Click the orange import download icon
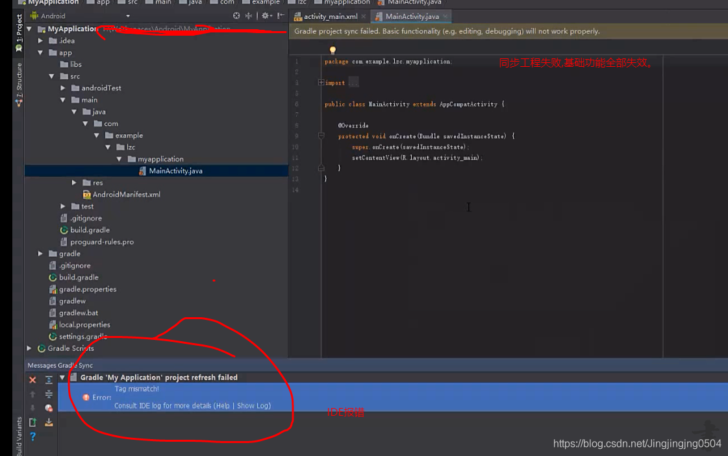728x456 pixels. pos(49,423)
